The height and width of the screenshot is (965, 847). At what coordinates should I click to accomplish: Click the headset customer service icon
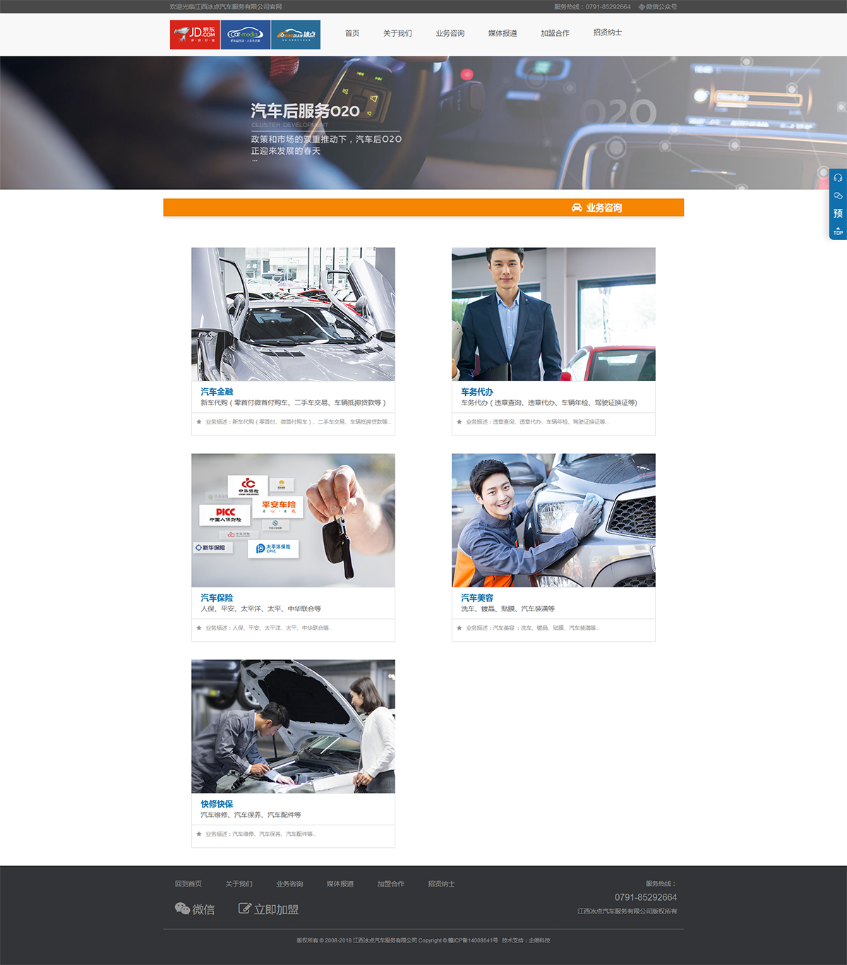point(838,178)
